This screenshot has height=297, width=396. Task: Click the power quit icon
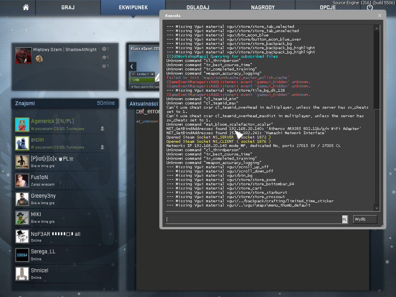(x=370, y=7)
